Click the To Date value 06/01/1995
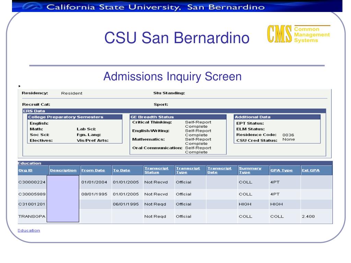 coord(126,204)
